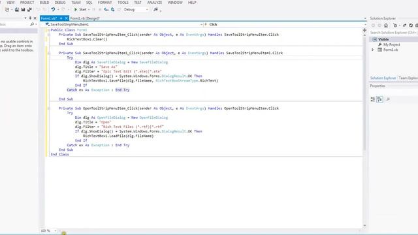The image size is (418, 235).
Task: Click the New Project toolbar icon
Action: (x=7, y=10)
